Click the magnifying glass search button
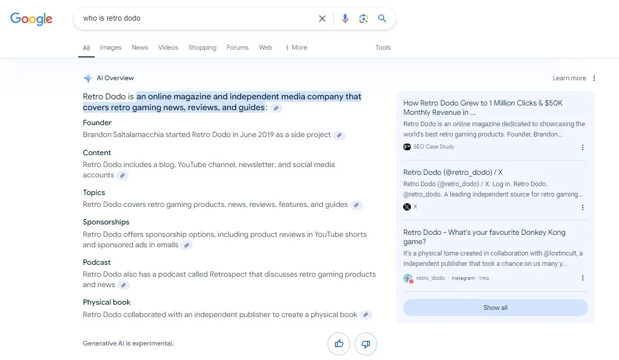The width and height of the screenshot is (619, 360). (x=382, y=19)
